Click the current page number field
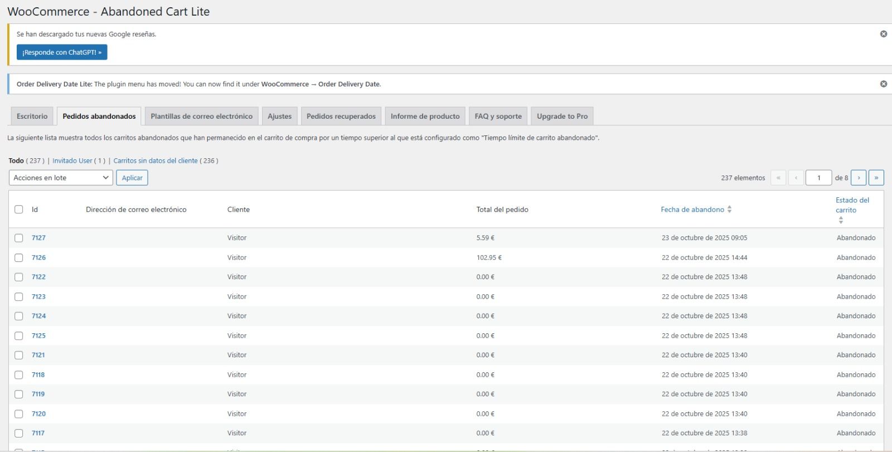Screen dimensions: 892x452 (818, 178)
